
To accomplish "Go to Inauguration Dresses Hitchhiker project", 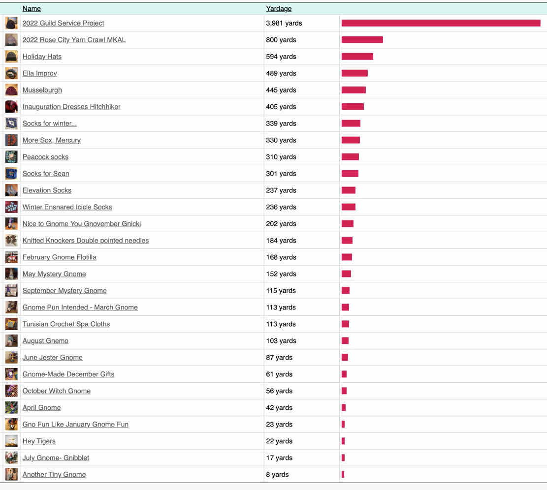I will pos(71,107).
